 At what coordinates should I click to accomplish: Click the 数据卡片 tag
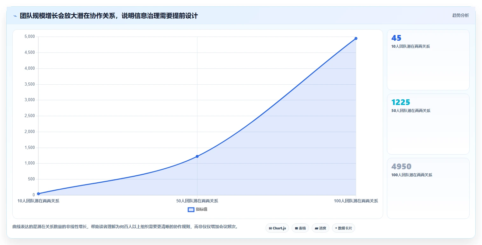click(343, 228)
